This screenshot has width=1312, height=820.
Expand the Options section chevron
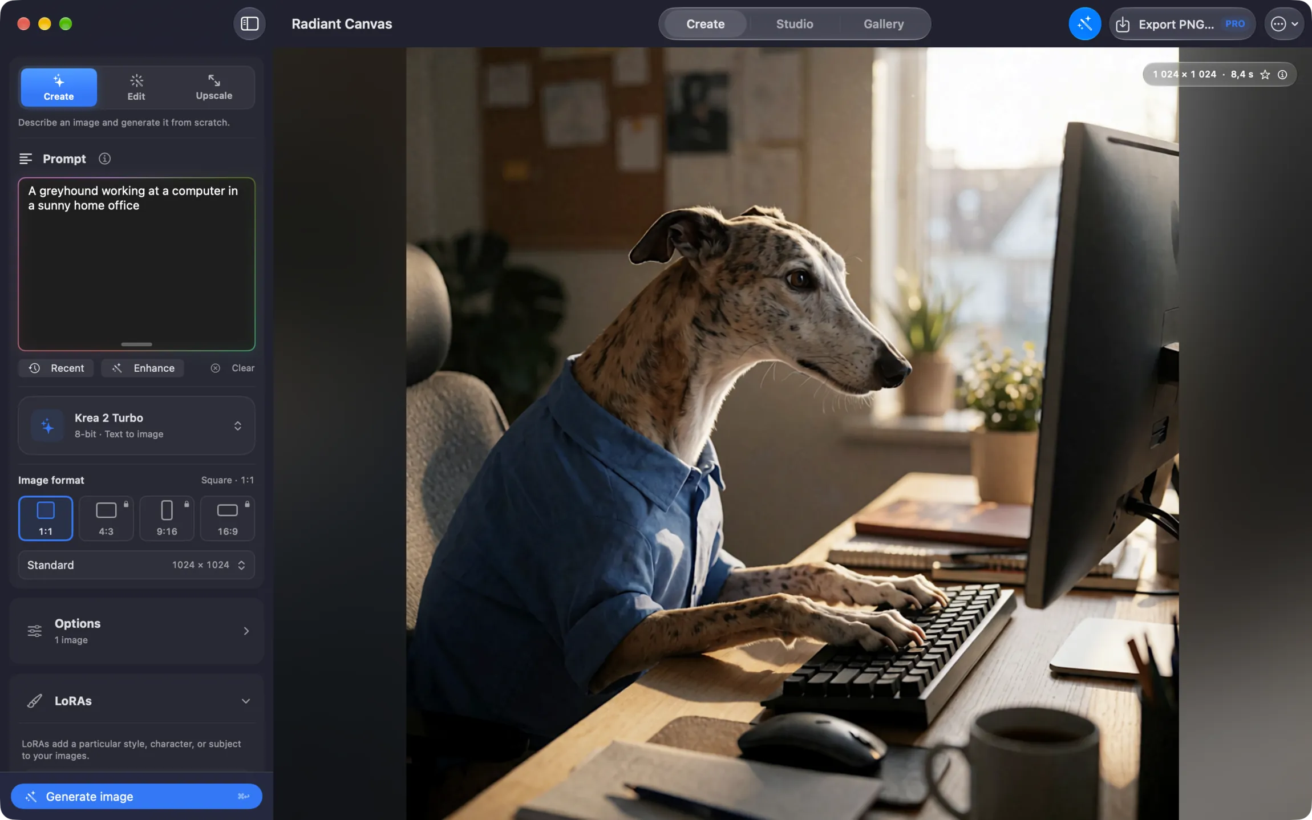[x=246, y=631]
